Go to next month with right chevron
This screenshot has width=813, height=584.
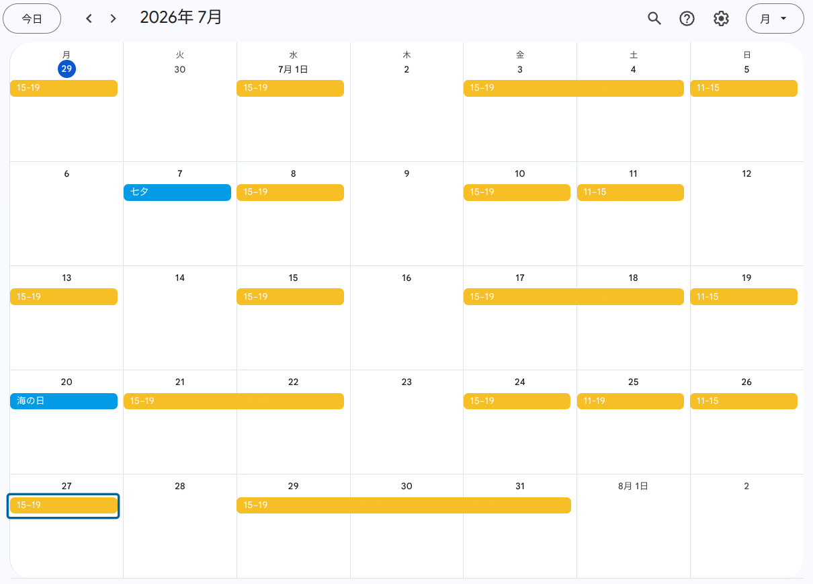113,19
